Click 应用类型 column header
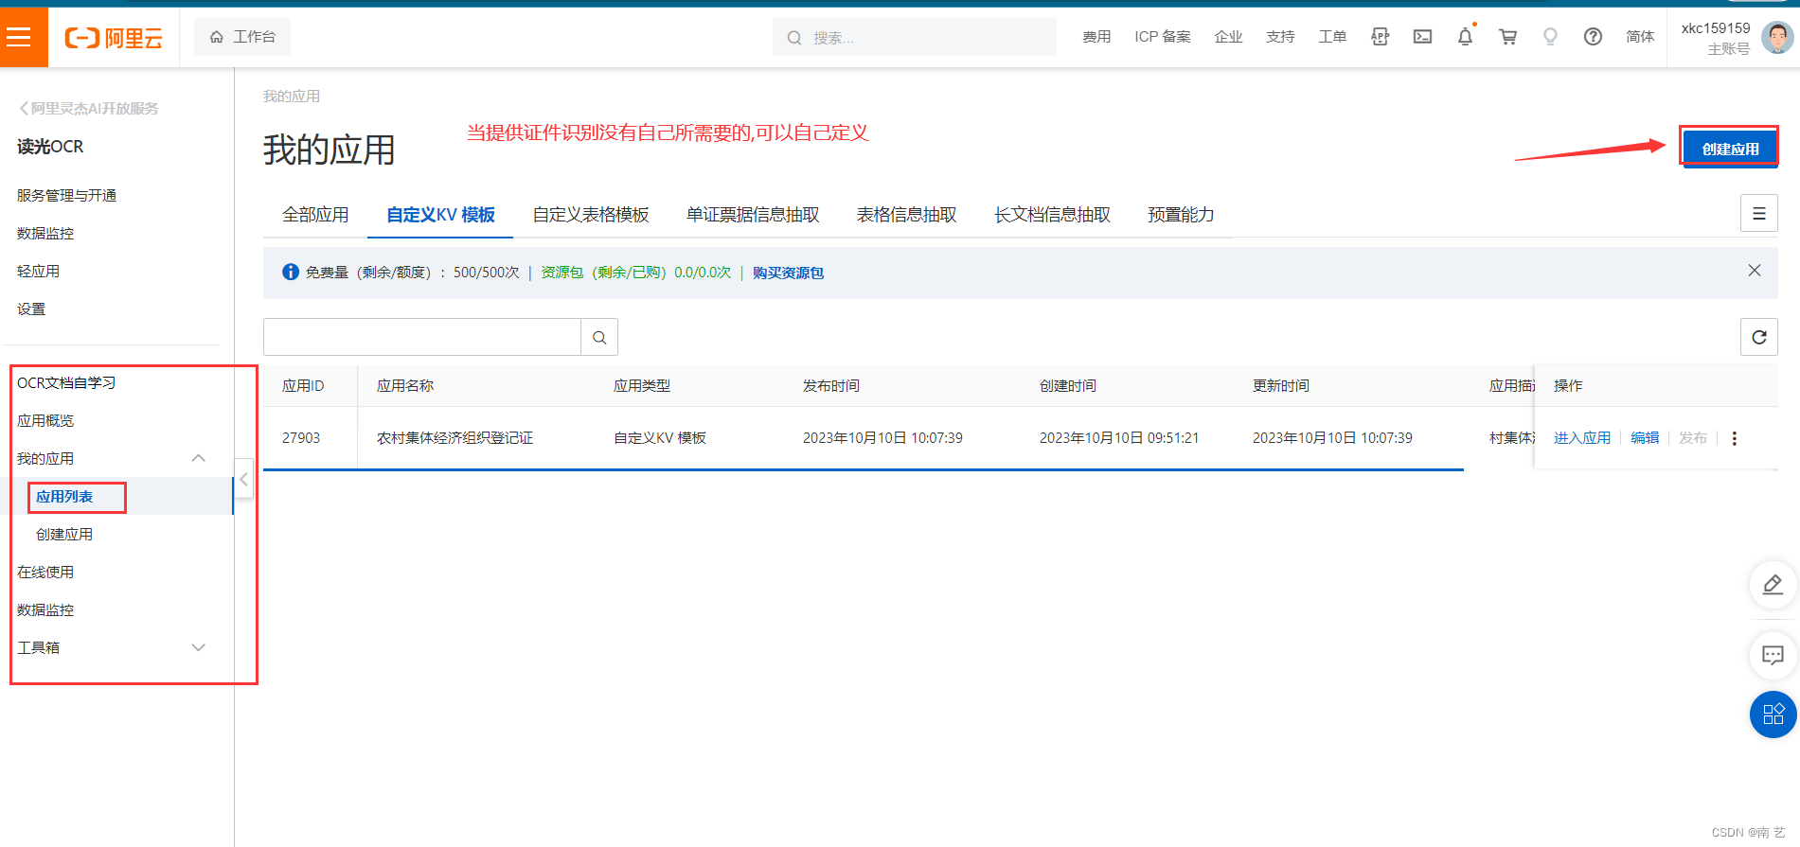The image size is (1800, 847). pyautogui.click(x=642, y=386)
